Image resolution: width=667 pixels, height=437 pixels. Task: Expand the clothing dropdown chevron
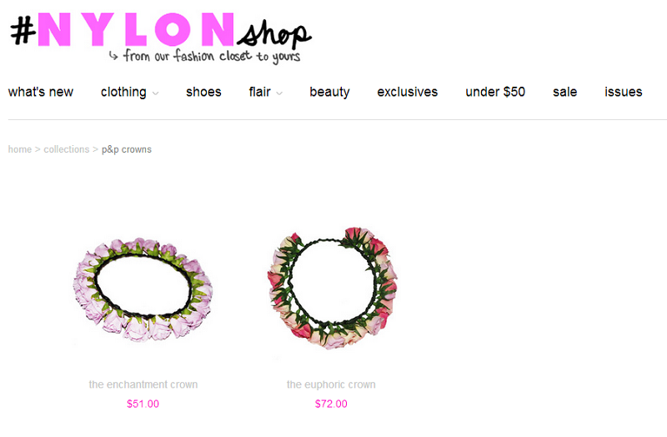coord(156,93)
